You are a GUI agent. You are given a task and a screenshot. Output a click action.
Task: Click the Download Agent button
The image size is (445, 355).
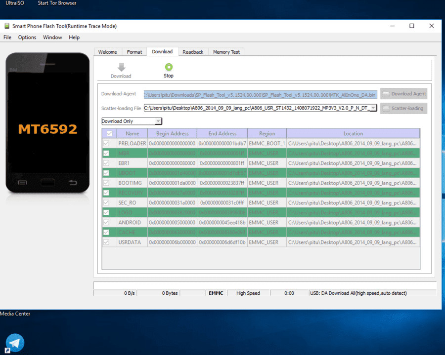(404, 94)
